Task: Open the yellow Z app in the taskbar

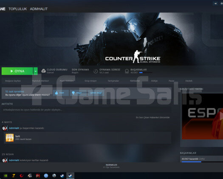Action: point(14,176)
